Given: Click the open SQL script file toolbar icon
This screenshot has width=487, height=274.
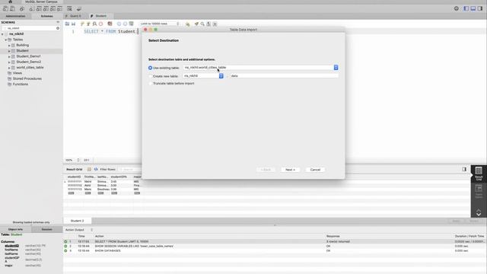Looking at the screenshot, I should (x=12, y=8).
